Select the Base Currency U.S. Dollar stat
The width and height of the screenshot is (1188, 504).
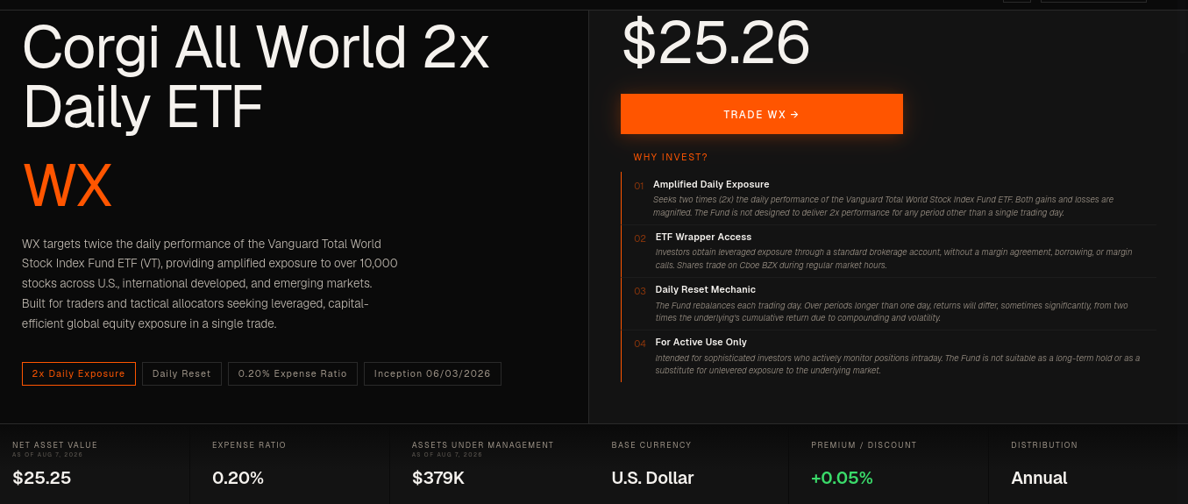pyautogui.click(x=689, y=464)
